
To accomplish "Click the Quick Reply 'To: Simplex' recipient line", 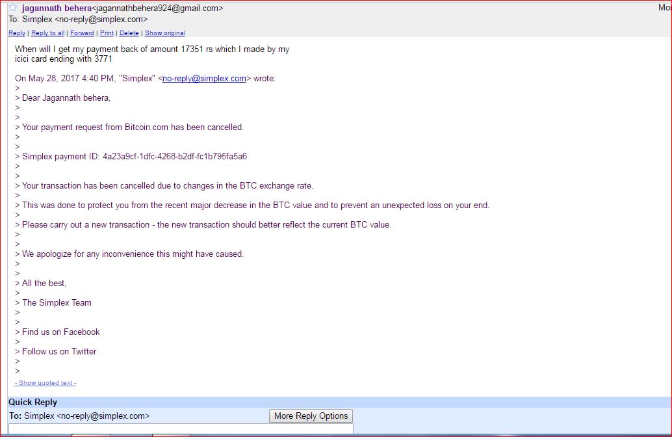I will pyautogui.click(x=79, y=416).
